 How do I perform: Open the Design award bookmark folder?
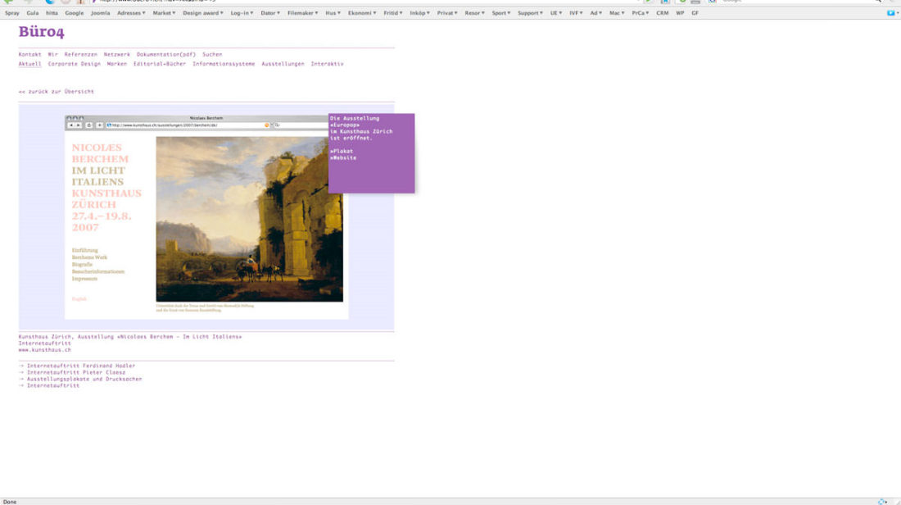pos(203,12)
